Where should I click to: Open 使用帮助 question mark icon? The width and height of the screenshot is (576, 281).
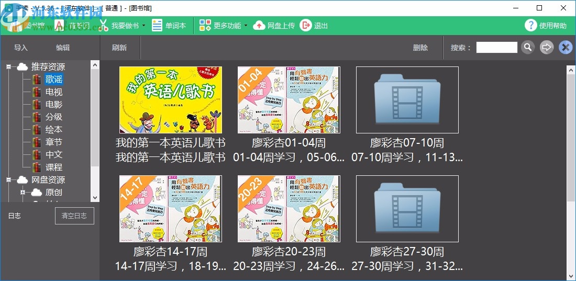coord(531,25)
